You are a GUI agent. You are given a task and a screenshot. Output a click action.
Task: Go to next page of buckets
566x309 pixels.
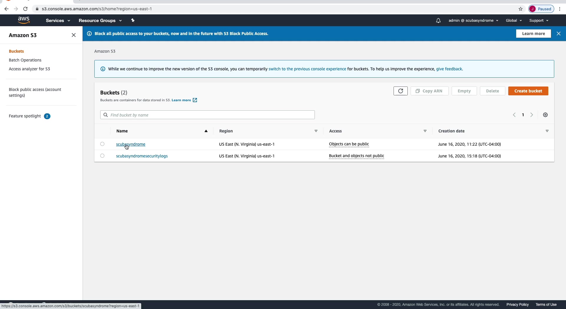point(532,115)
